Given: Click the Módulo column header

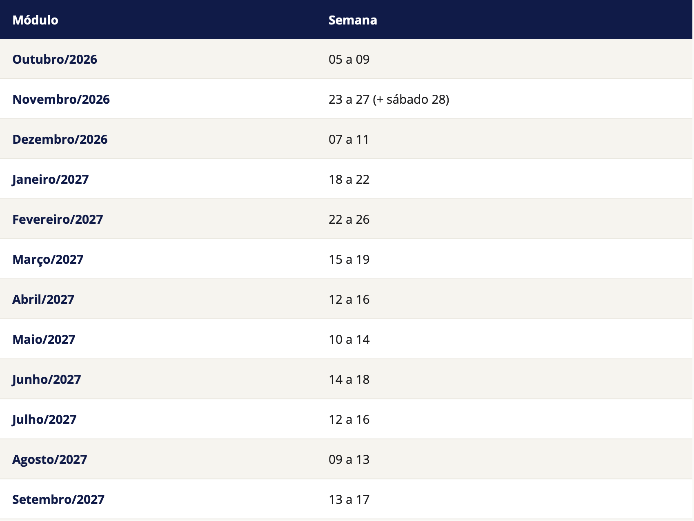Looking at the screenshot, I should point(36,20).
